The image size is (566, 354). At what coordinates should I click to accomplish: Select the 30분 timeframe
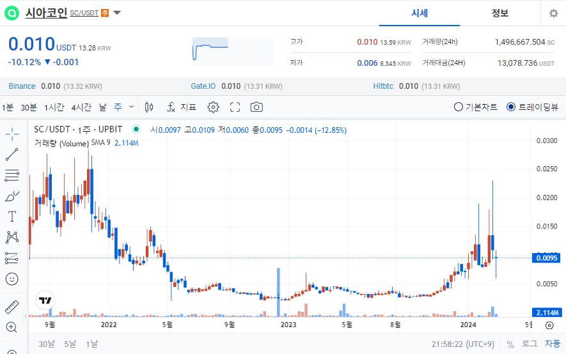pos(29,107)
